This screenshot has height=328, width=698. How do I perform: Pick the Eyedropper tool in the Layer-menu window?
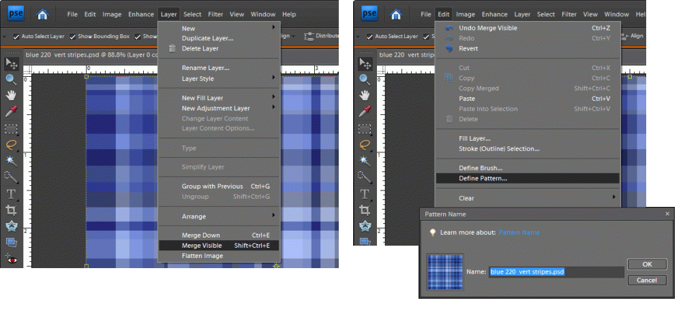[11, 111]
